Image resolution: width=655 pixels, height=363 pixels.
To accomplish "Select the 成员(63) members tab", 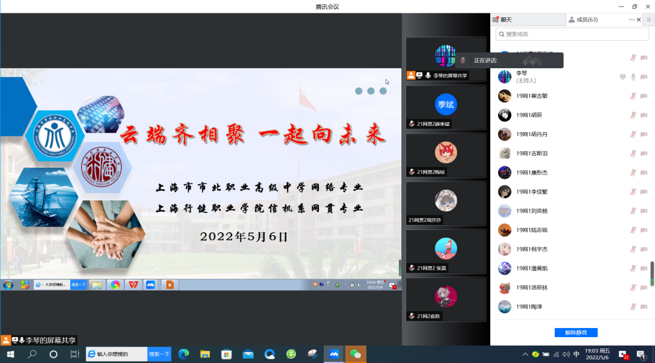I will coord(586,20).
